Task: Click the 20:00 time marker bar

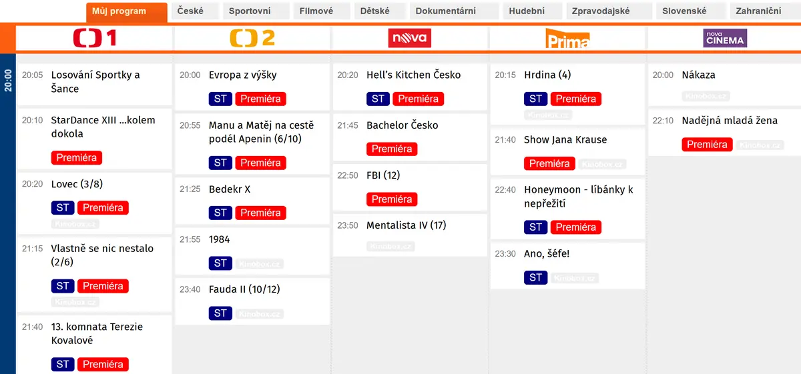Action: coord(7,81)
